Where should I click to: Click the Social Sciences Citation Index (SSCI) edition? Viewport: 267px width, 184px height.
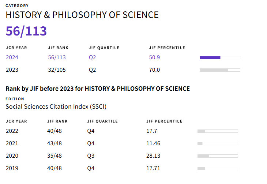[x=56, y=106]
